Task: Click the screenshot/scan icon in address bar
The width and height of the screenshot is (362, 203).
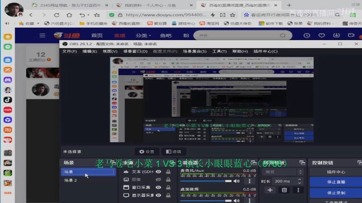Action: point(223,15)
